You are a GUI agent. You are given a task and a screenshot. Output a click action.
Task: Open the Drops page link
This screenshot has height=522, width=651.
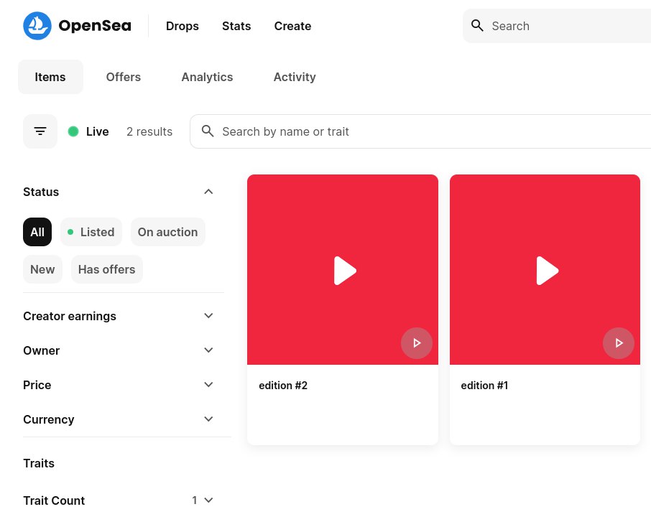(182, 26)
